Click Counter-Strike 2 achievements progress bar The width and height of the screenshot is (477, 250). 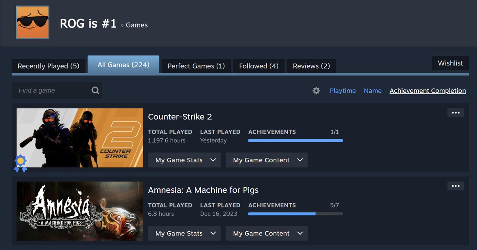point(295,140)
